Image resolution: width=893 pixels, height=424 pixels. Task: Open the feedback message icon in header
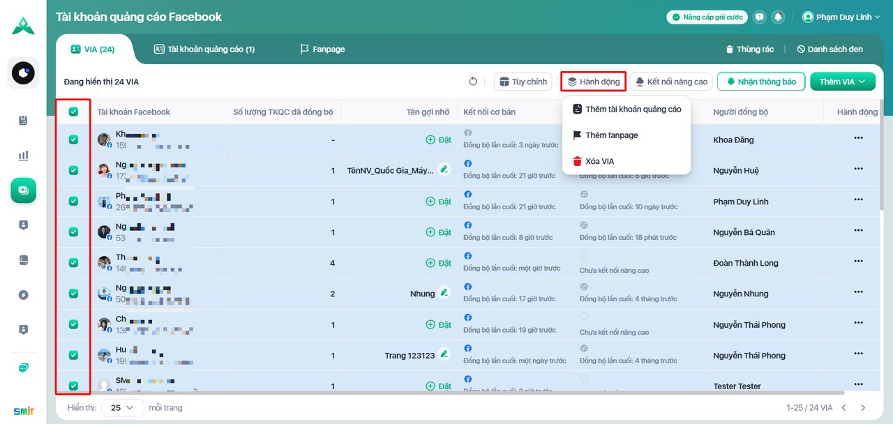point(760,17)
